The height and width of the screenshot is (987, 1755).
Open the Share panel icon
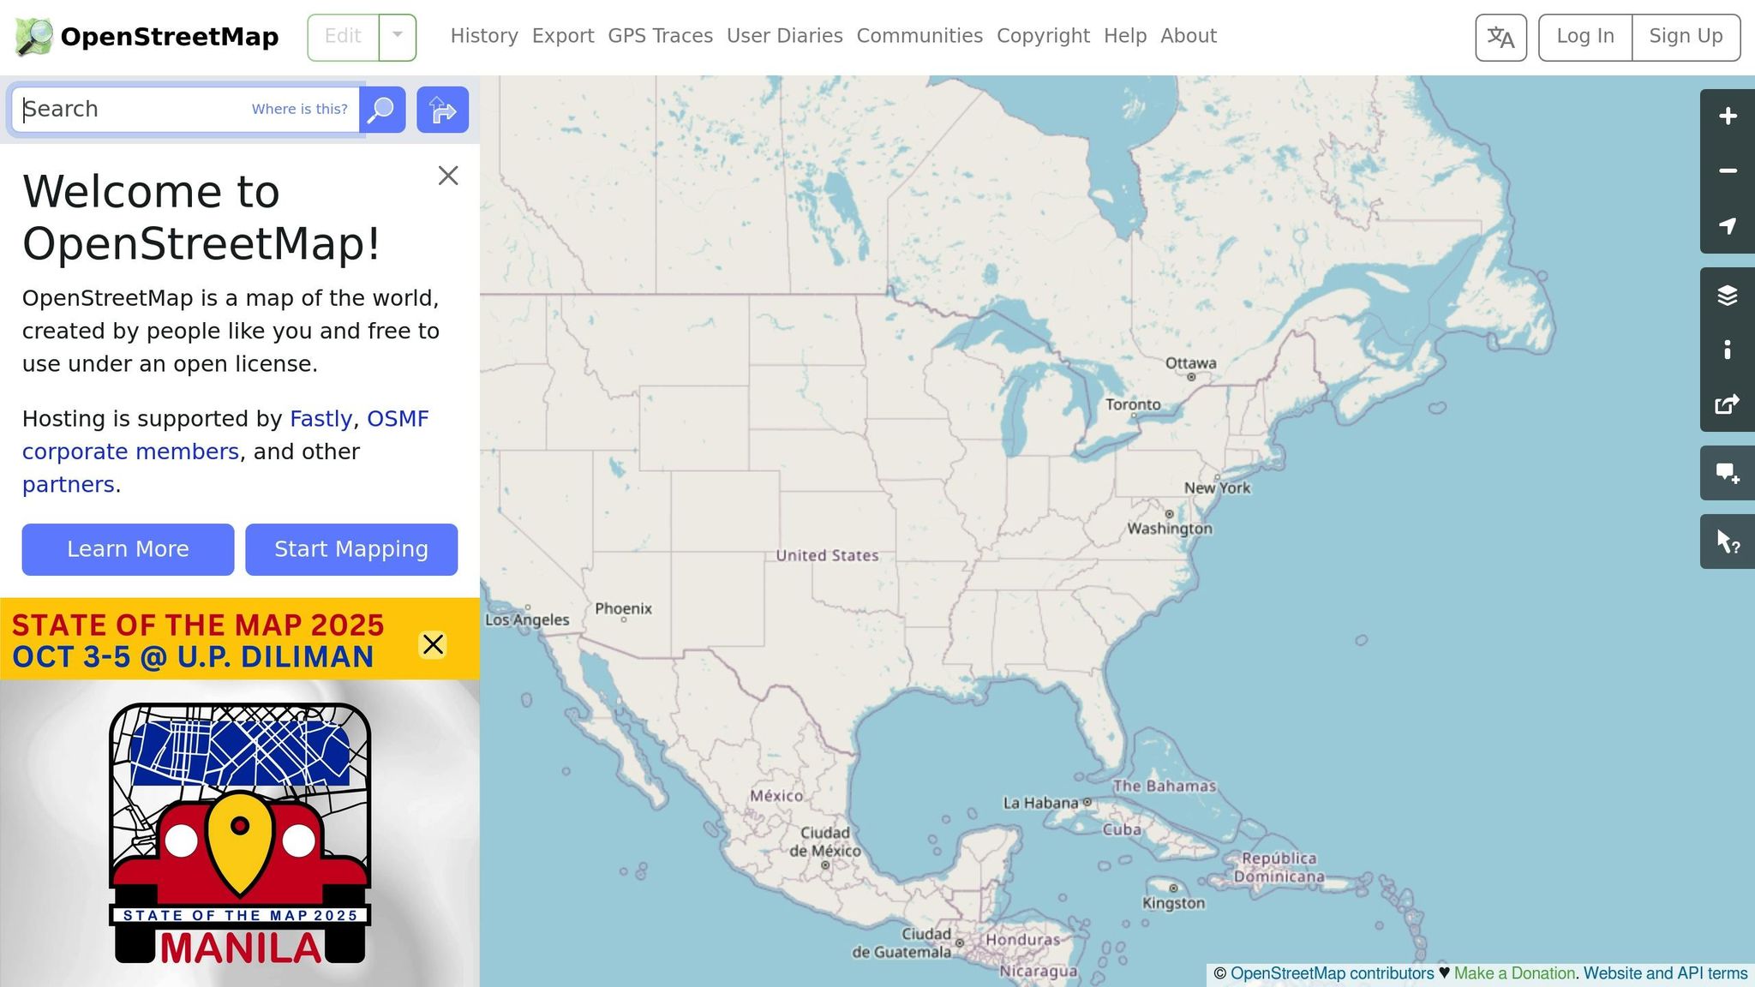coord(1728,404)
